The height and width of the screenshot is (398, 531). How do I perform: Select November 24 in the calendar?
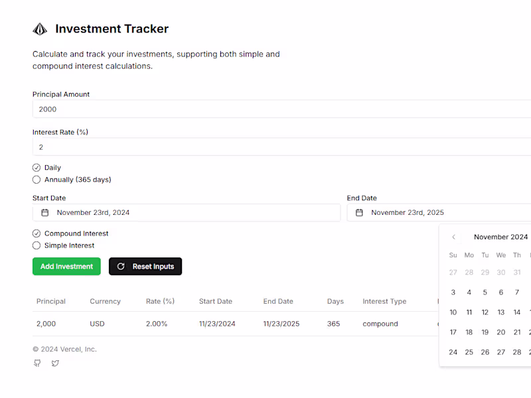coord(453,352)
